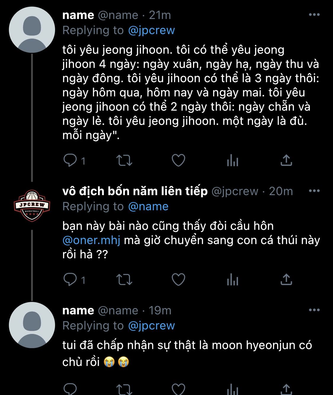
Task: Reply to the first tweet about jeong jihoon
Action: pyautogui.click(x=70, y=160)
